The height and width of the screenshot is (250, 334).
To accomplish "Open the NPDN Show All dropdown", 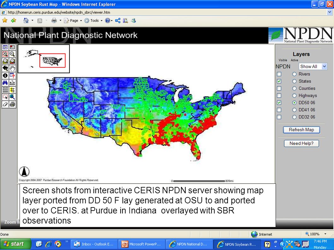I will pos(313,67).
